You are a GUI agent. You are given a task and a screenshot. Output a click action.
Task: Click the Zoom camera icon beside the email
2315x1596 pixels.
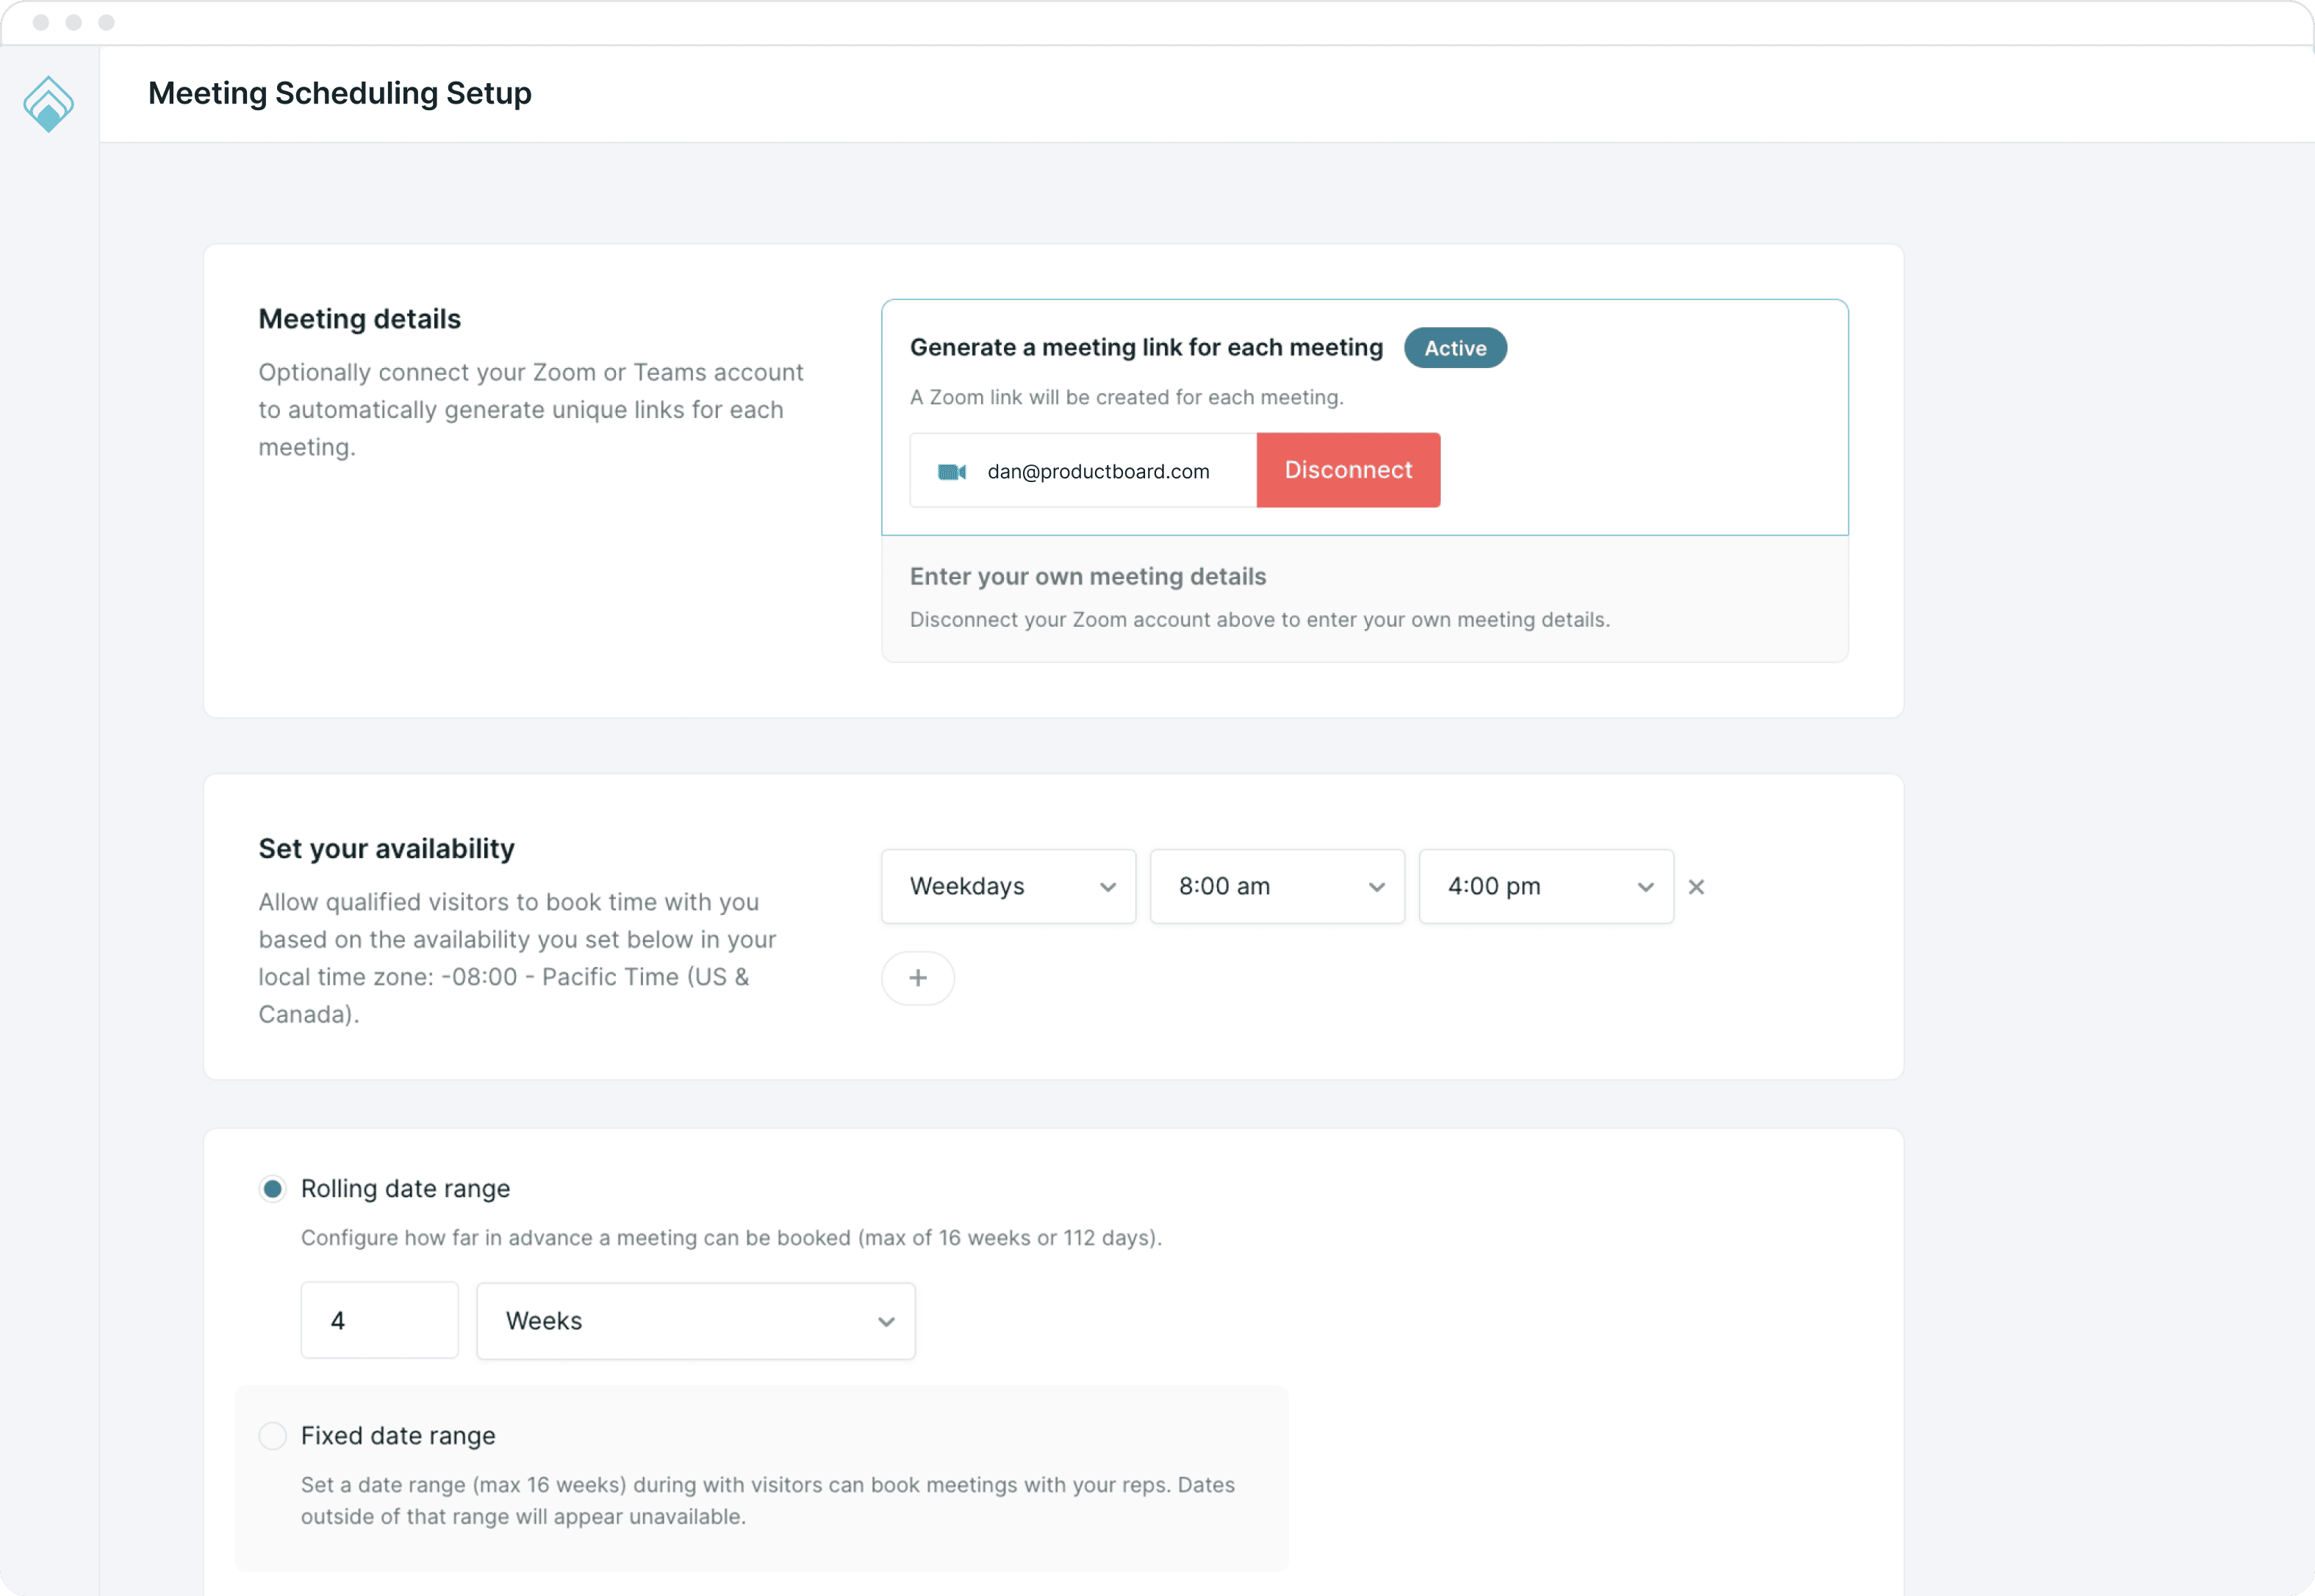point(951,471)
